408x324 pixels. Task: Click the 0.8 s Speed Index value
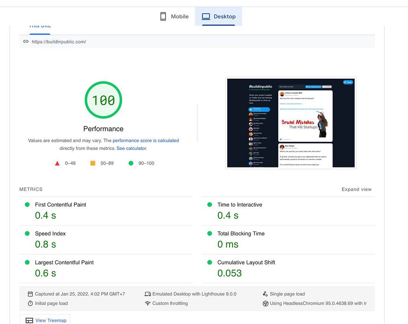(46, 245)
